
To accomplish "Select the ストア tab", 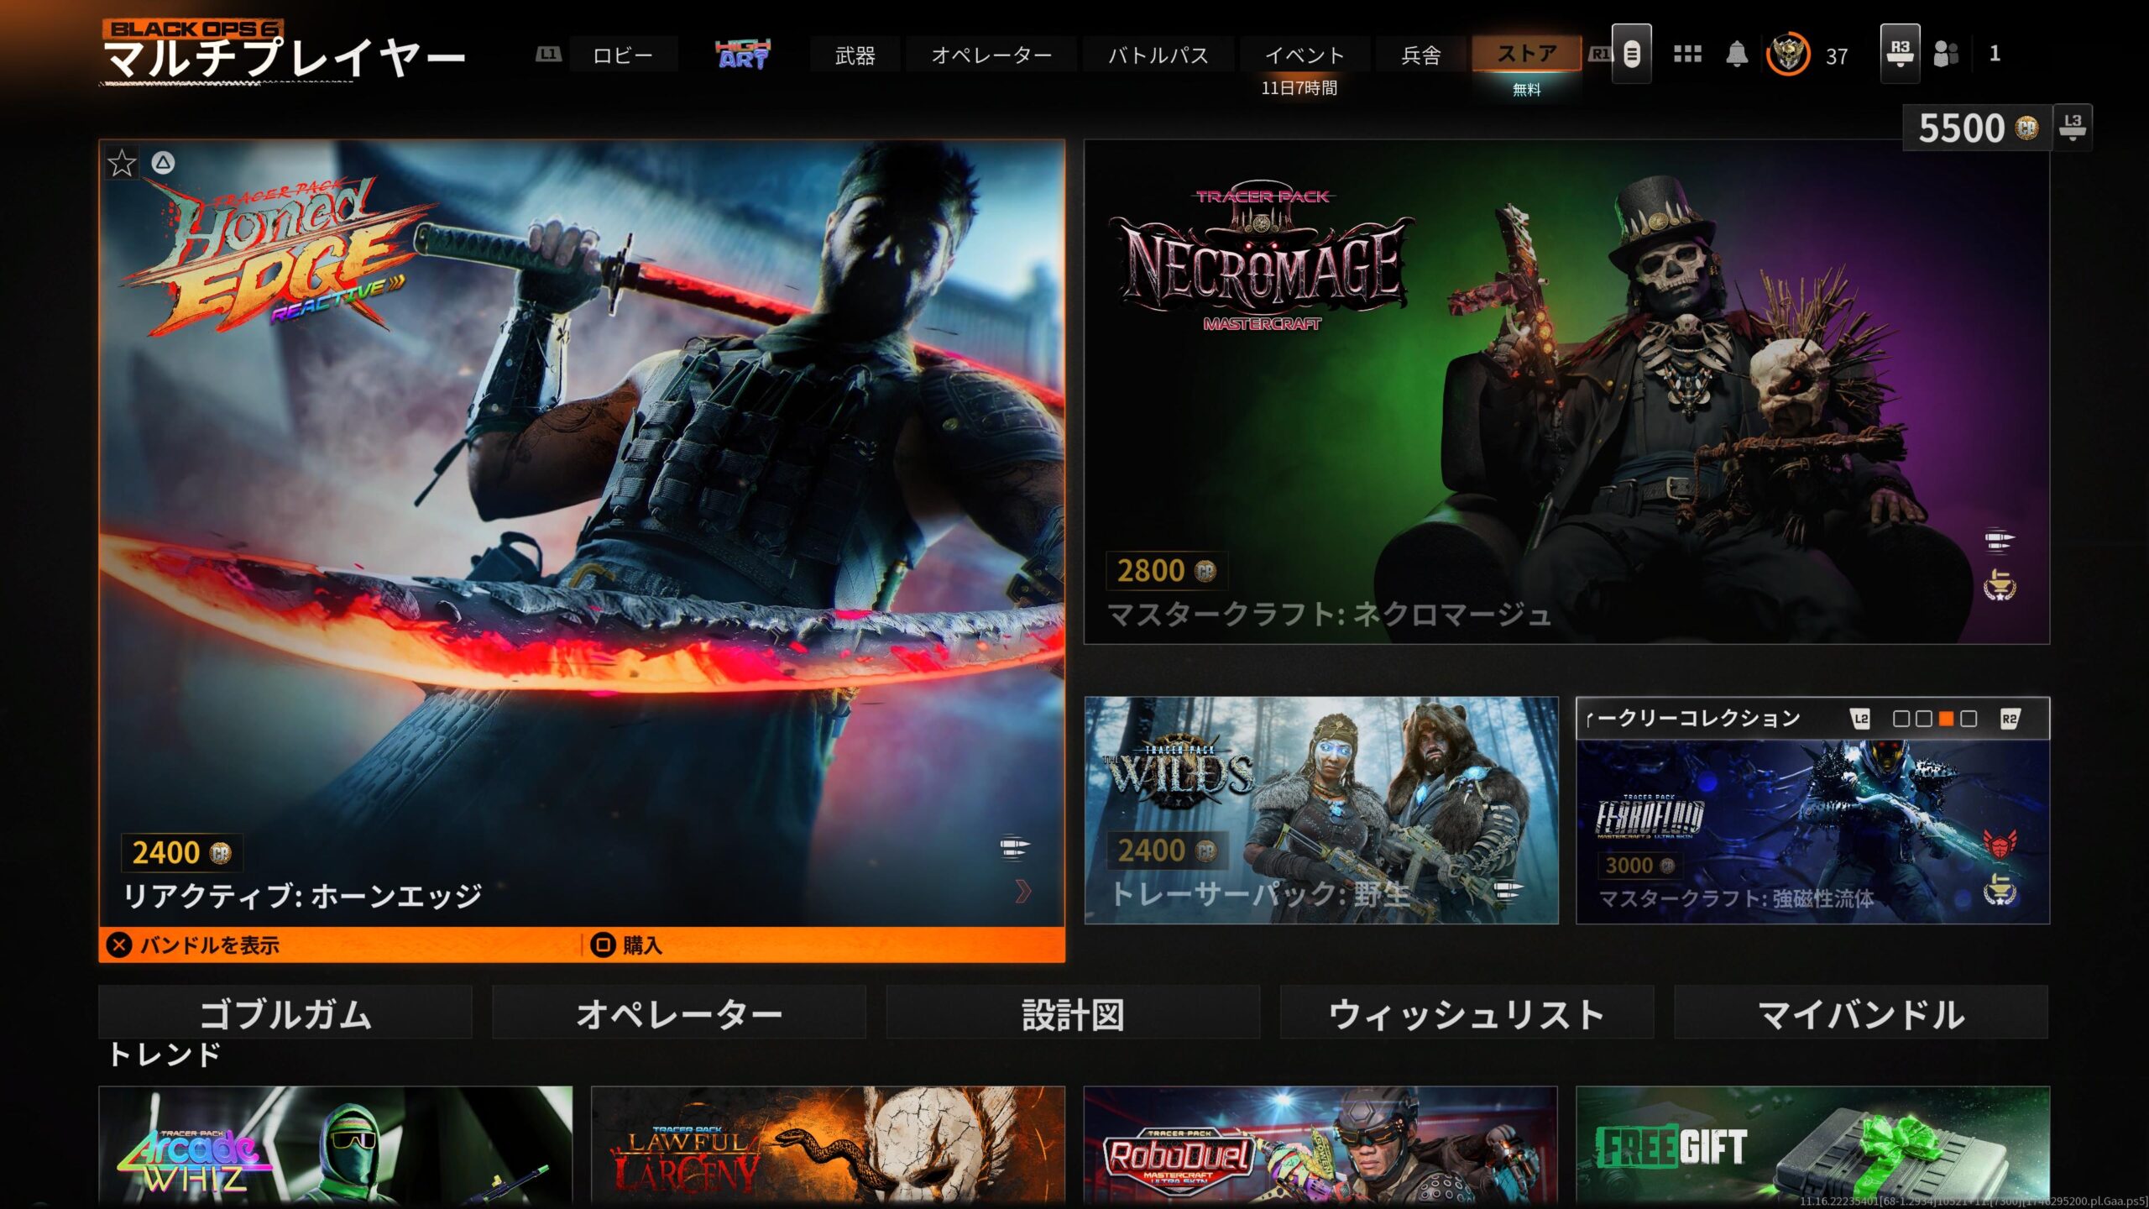I will tap(1527, 55).
